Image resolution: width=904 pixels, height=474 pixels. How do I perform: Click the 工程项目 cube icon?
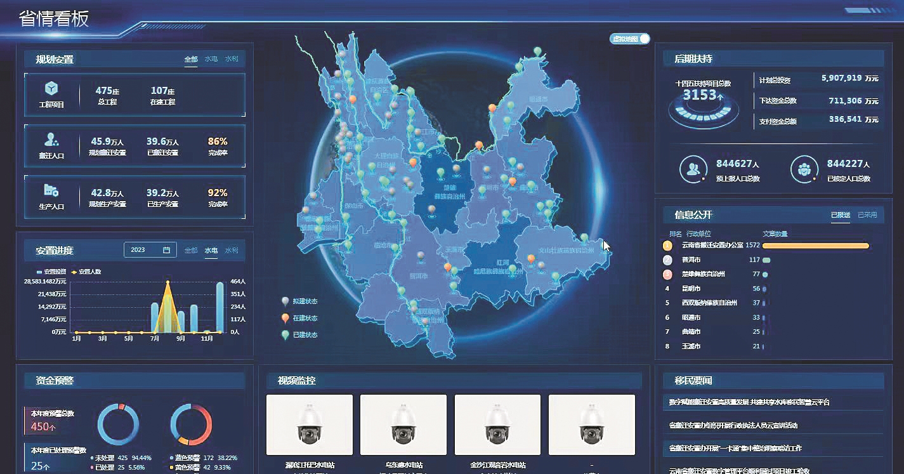[x=51, y=89]
